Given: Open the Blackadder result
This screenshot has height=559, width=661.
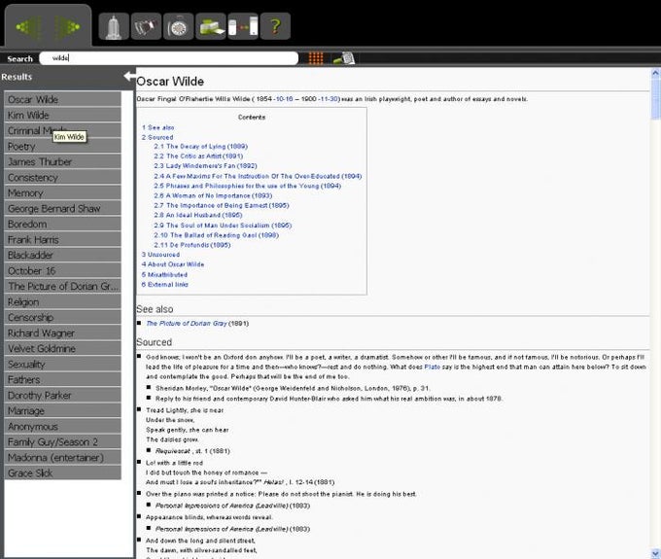Looking at the screenshot, I should point(62,255).
